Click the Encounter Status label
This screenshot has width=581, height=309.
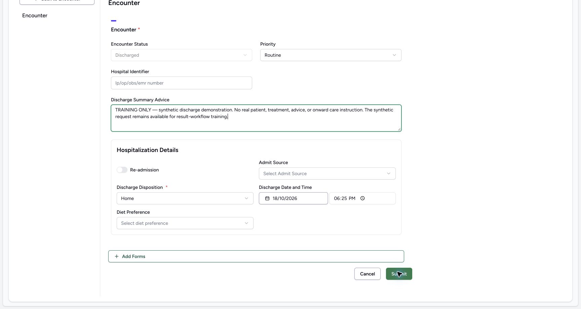click(x=129, y=44)
